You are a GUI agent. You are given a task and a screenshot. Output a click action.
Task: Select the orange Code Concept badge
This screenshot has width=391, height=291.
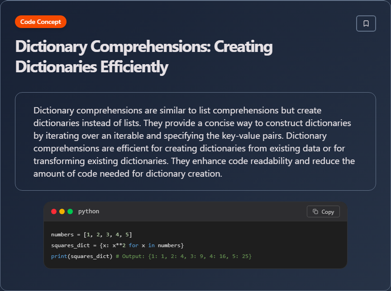tap(41, 22)
